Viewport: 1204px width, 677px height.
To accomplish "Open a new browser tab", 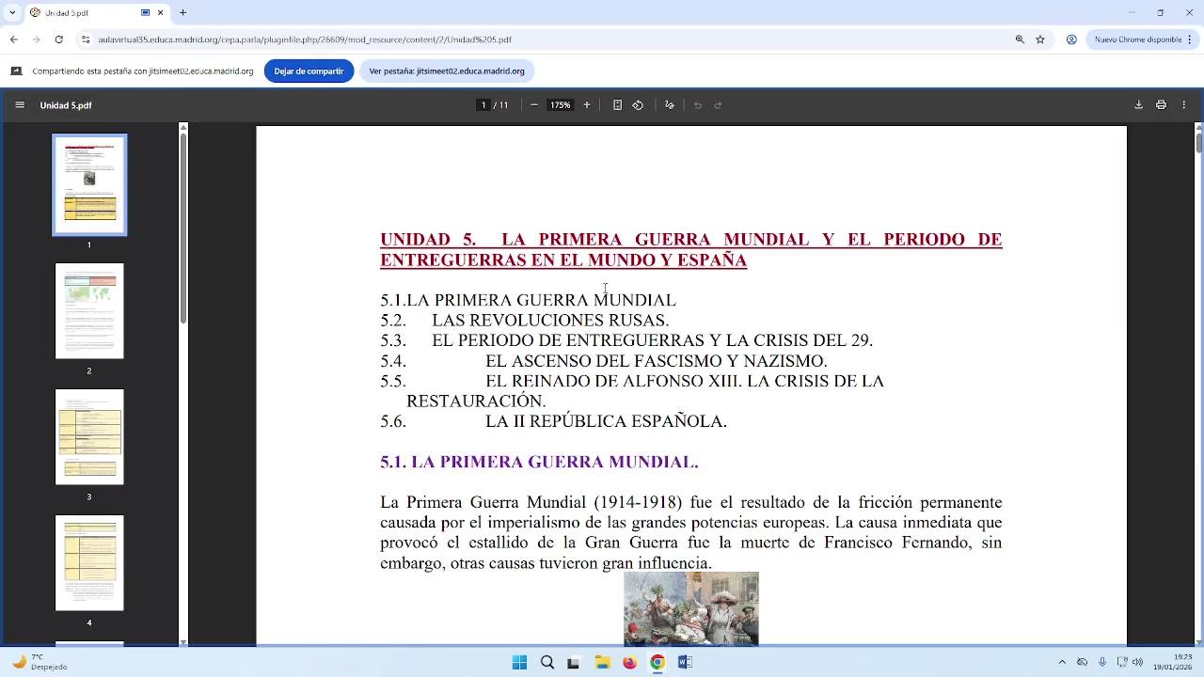I will 182,13.
